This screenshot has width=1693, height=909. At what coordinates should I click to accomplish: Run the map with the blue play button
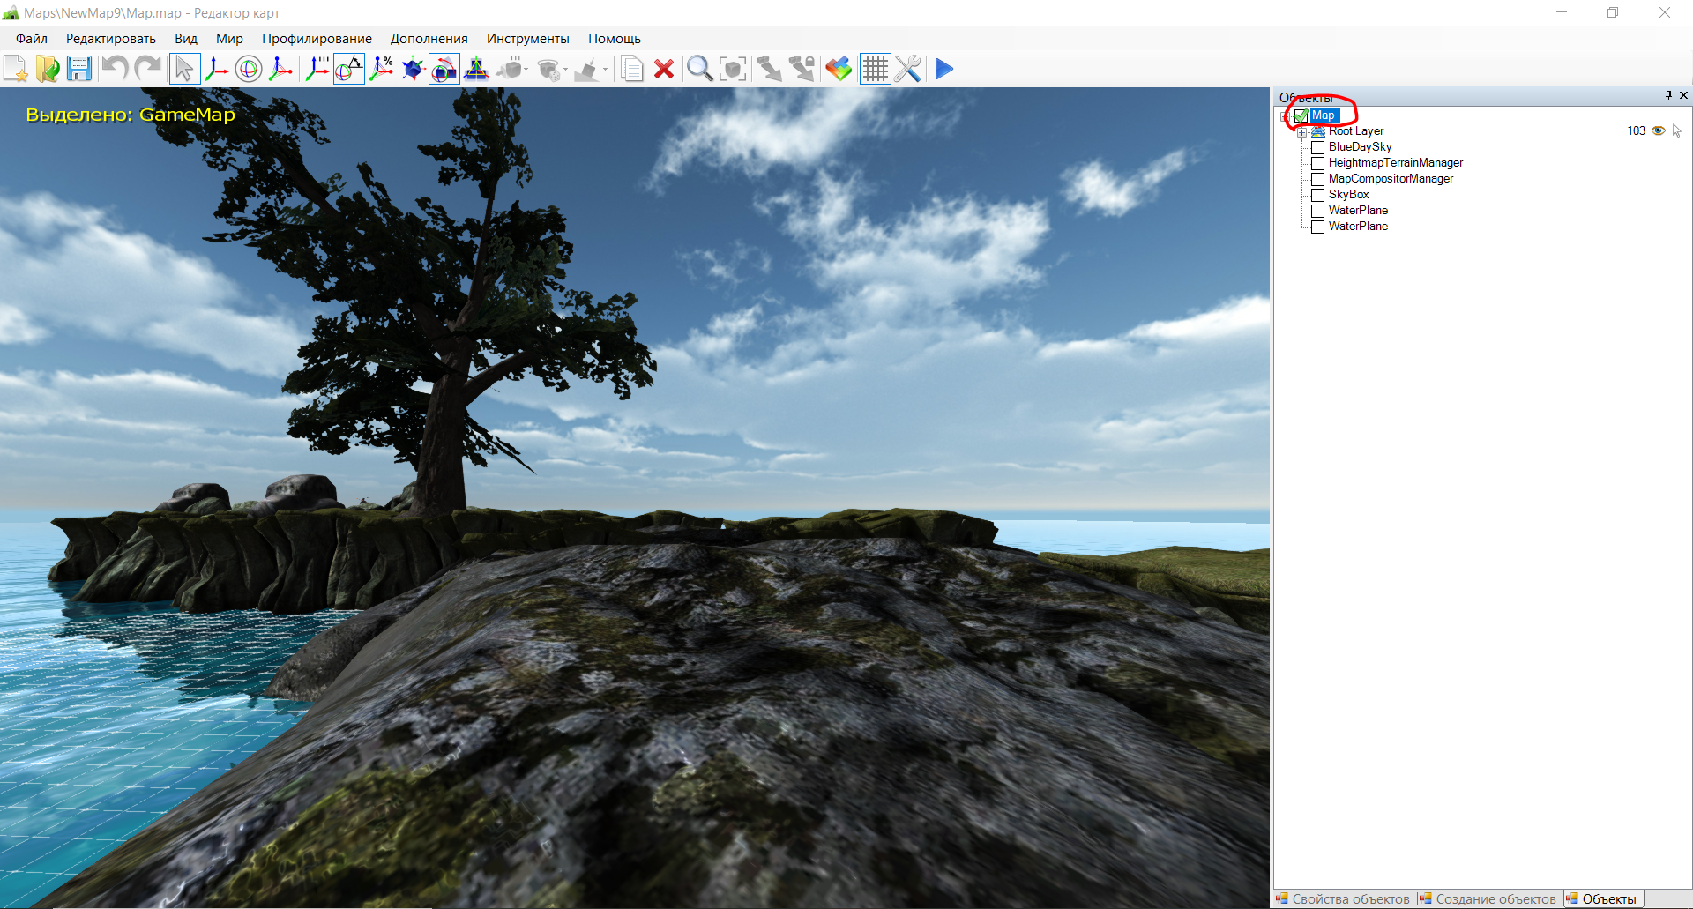[x=943, y=69]
